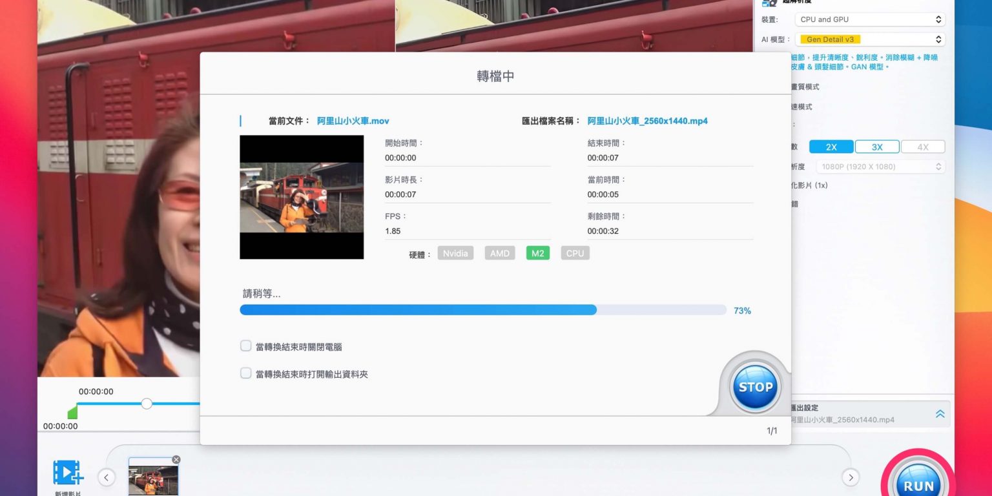This screenshot has width=992, height=496.
Task: Enable open output folder when conversion ends
Action: (246, 373)
